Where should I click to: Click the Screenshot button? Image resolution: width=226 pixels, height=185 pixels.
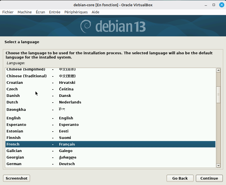tap(16, 178)
